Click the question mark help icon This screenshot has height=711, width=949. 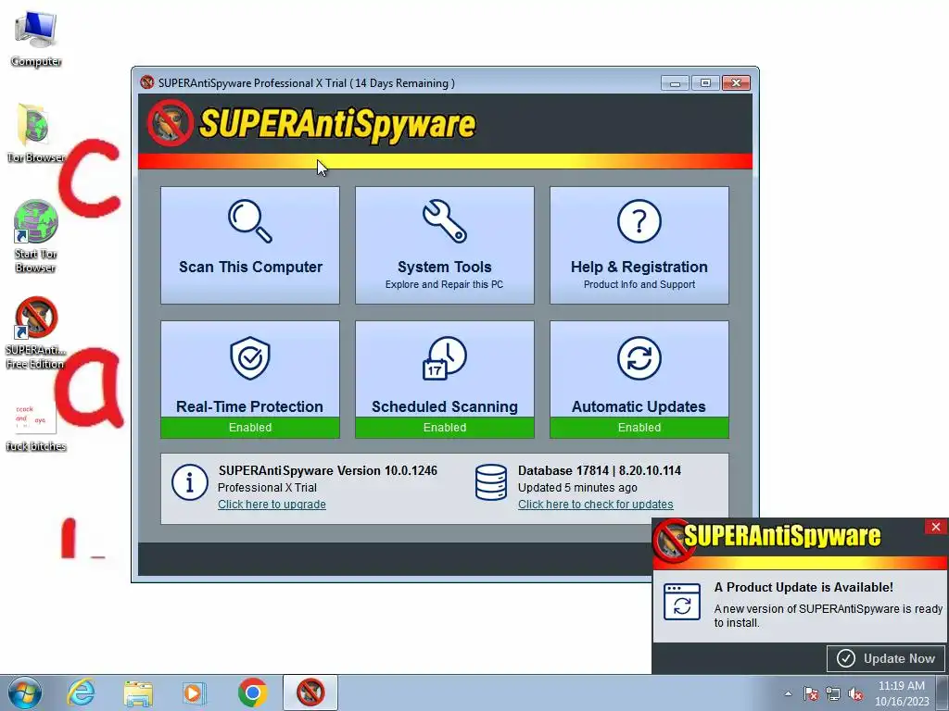[x=639, y=221]
